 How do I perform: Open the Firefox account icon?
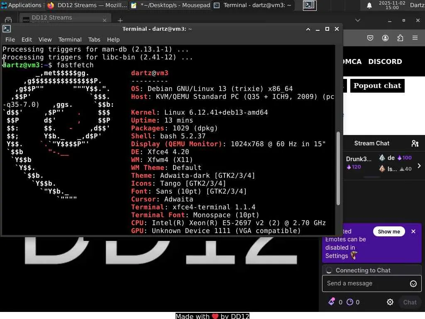point(385,38)
